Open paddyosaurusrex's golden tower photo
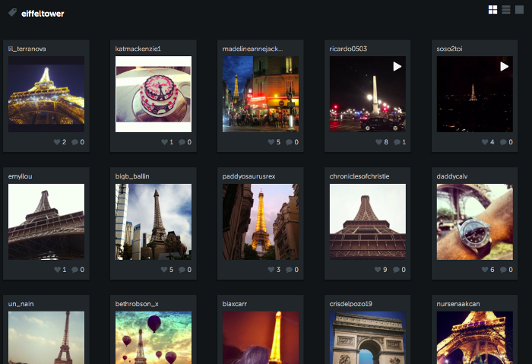Screen dimensions: 532x364 point(261,222)
